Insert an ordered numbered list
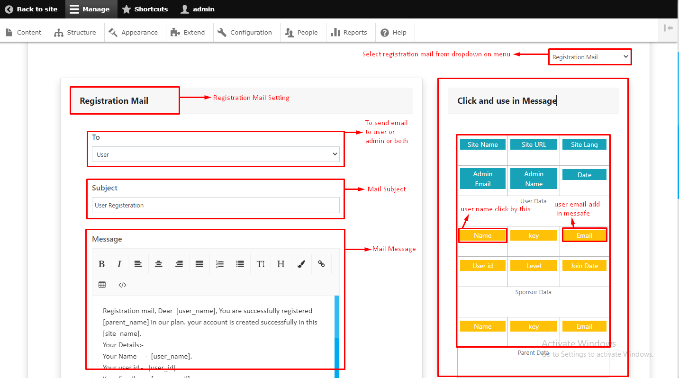679x378 pixels. (x=220, y=264)
